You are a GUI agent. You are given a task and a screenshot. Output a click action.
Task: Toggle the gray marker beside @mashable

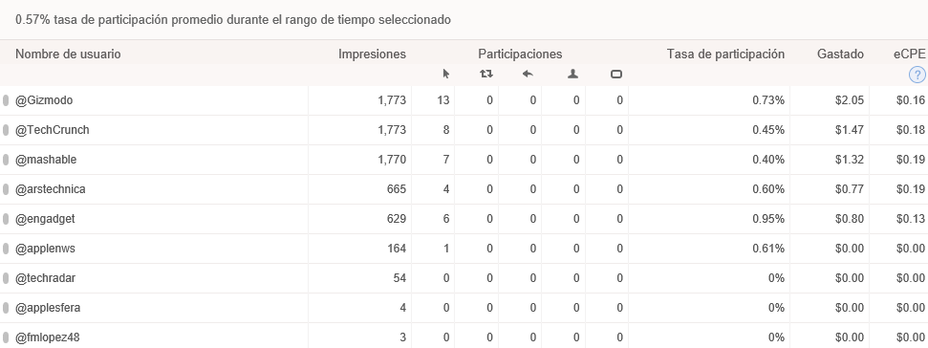(6, 160)
